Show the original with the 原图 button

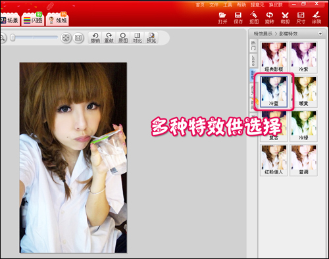pos(123,38)
